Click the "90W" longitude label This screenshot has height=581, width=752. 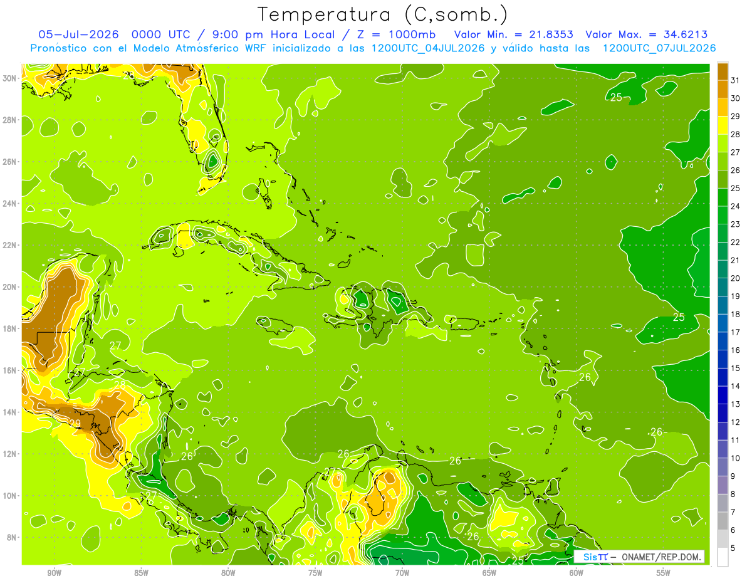click(x=54, y=573)
